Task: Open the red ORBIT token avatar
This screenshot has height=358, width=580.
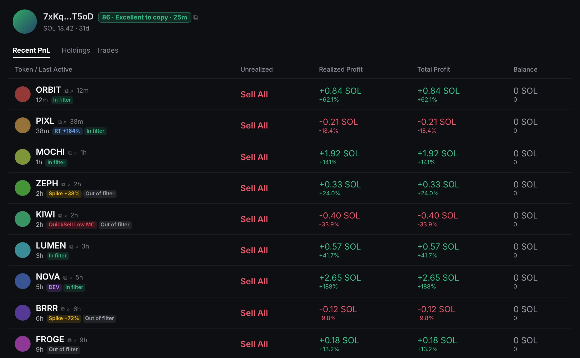Action: (23, 94)
